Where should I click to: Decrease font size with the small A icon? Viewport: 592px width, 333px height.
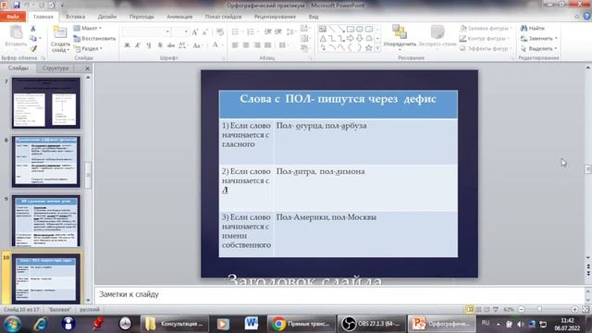205,32
